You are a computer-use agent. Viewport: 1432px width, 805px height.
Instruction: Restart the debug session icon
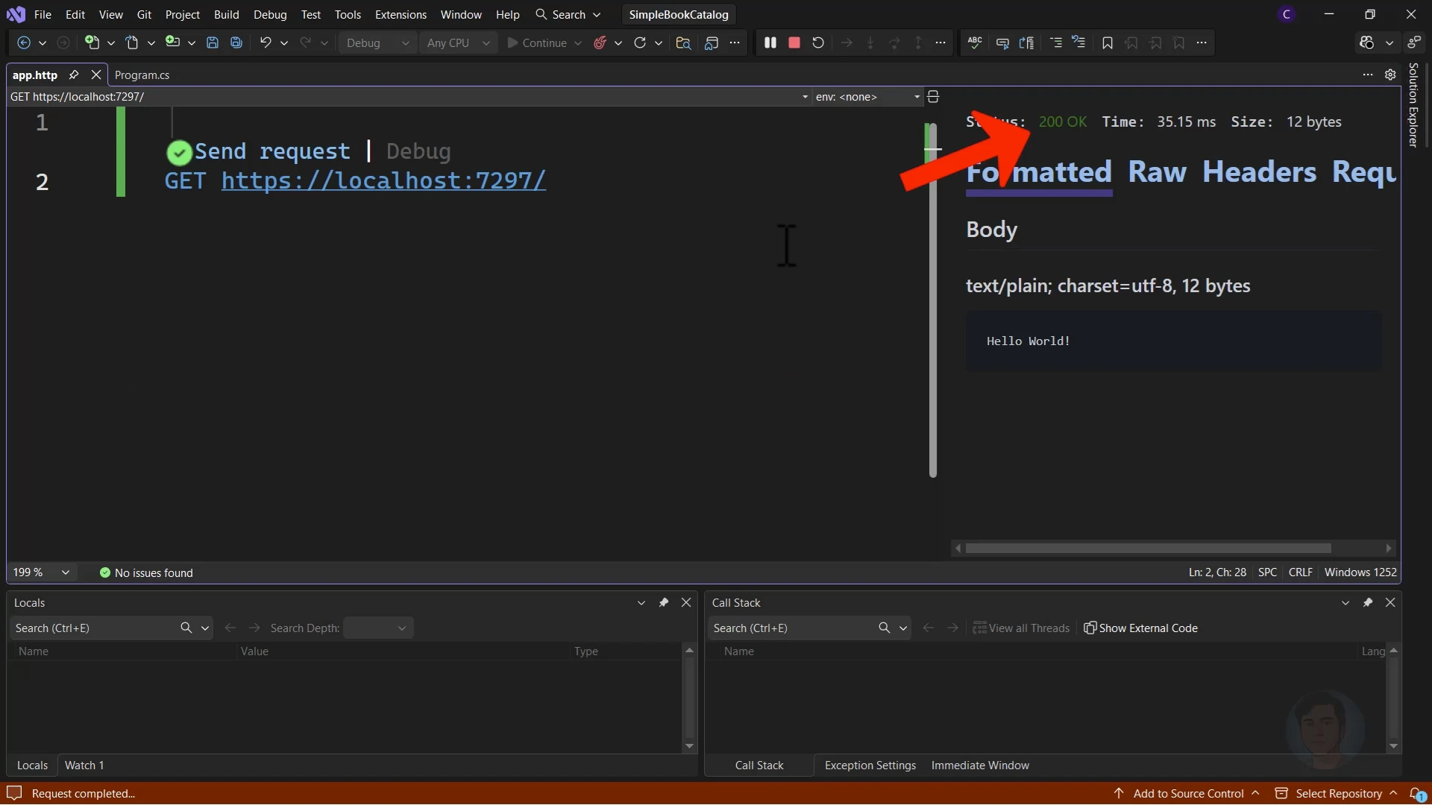click(x=818, y=43)
